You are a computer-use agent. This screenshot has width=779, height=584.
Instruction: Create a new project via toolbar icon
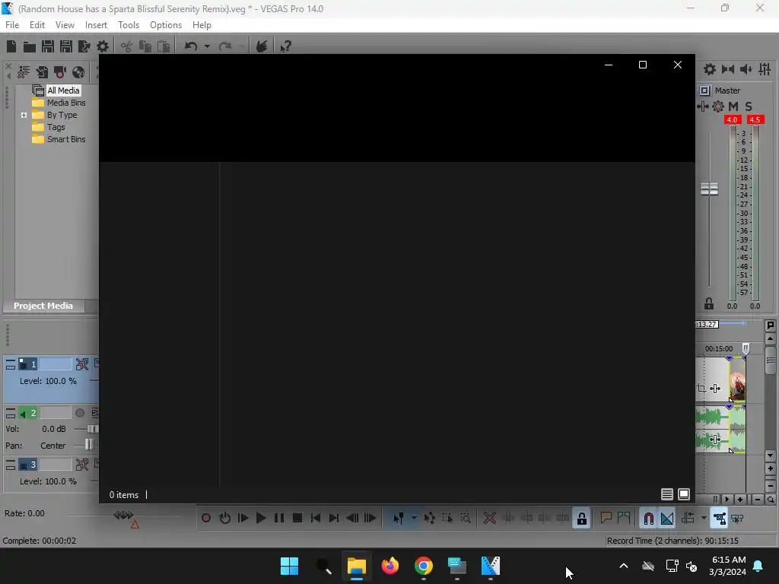tap(11, 46)
